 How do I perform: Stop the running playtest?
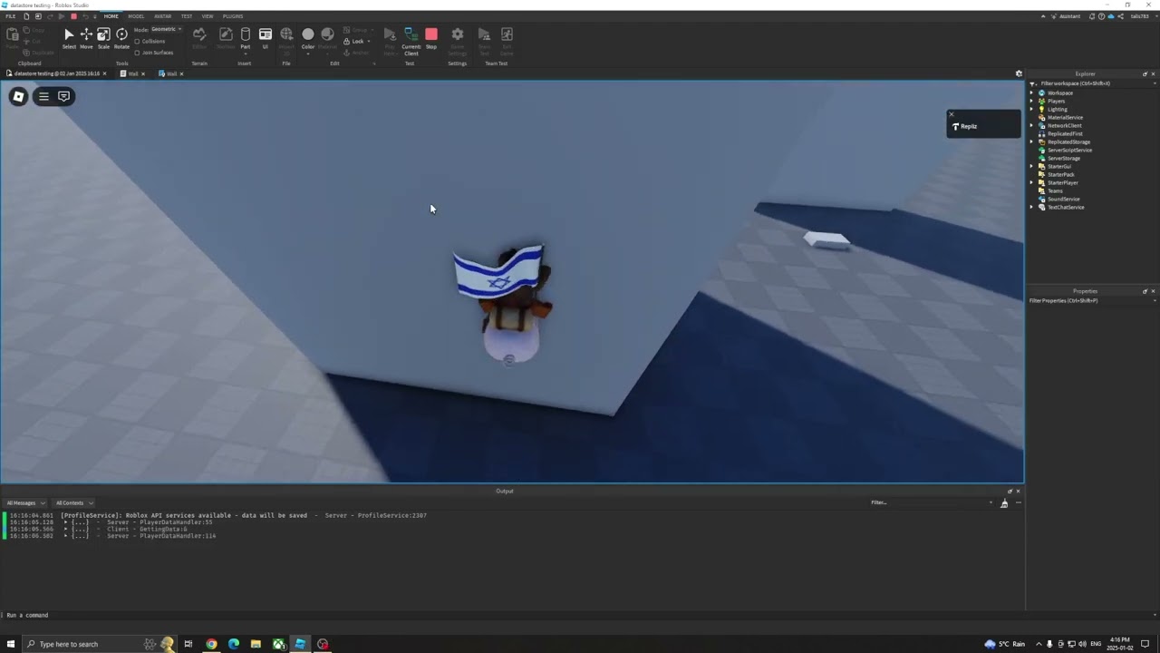coord(431,38)
